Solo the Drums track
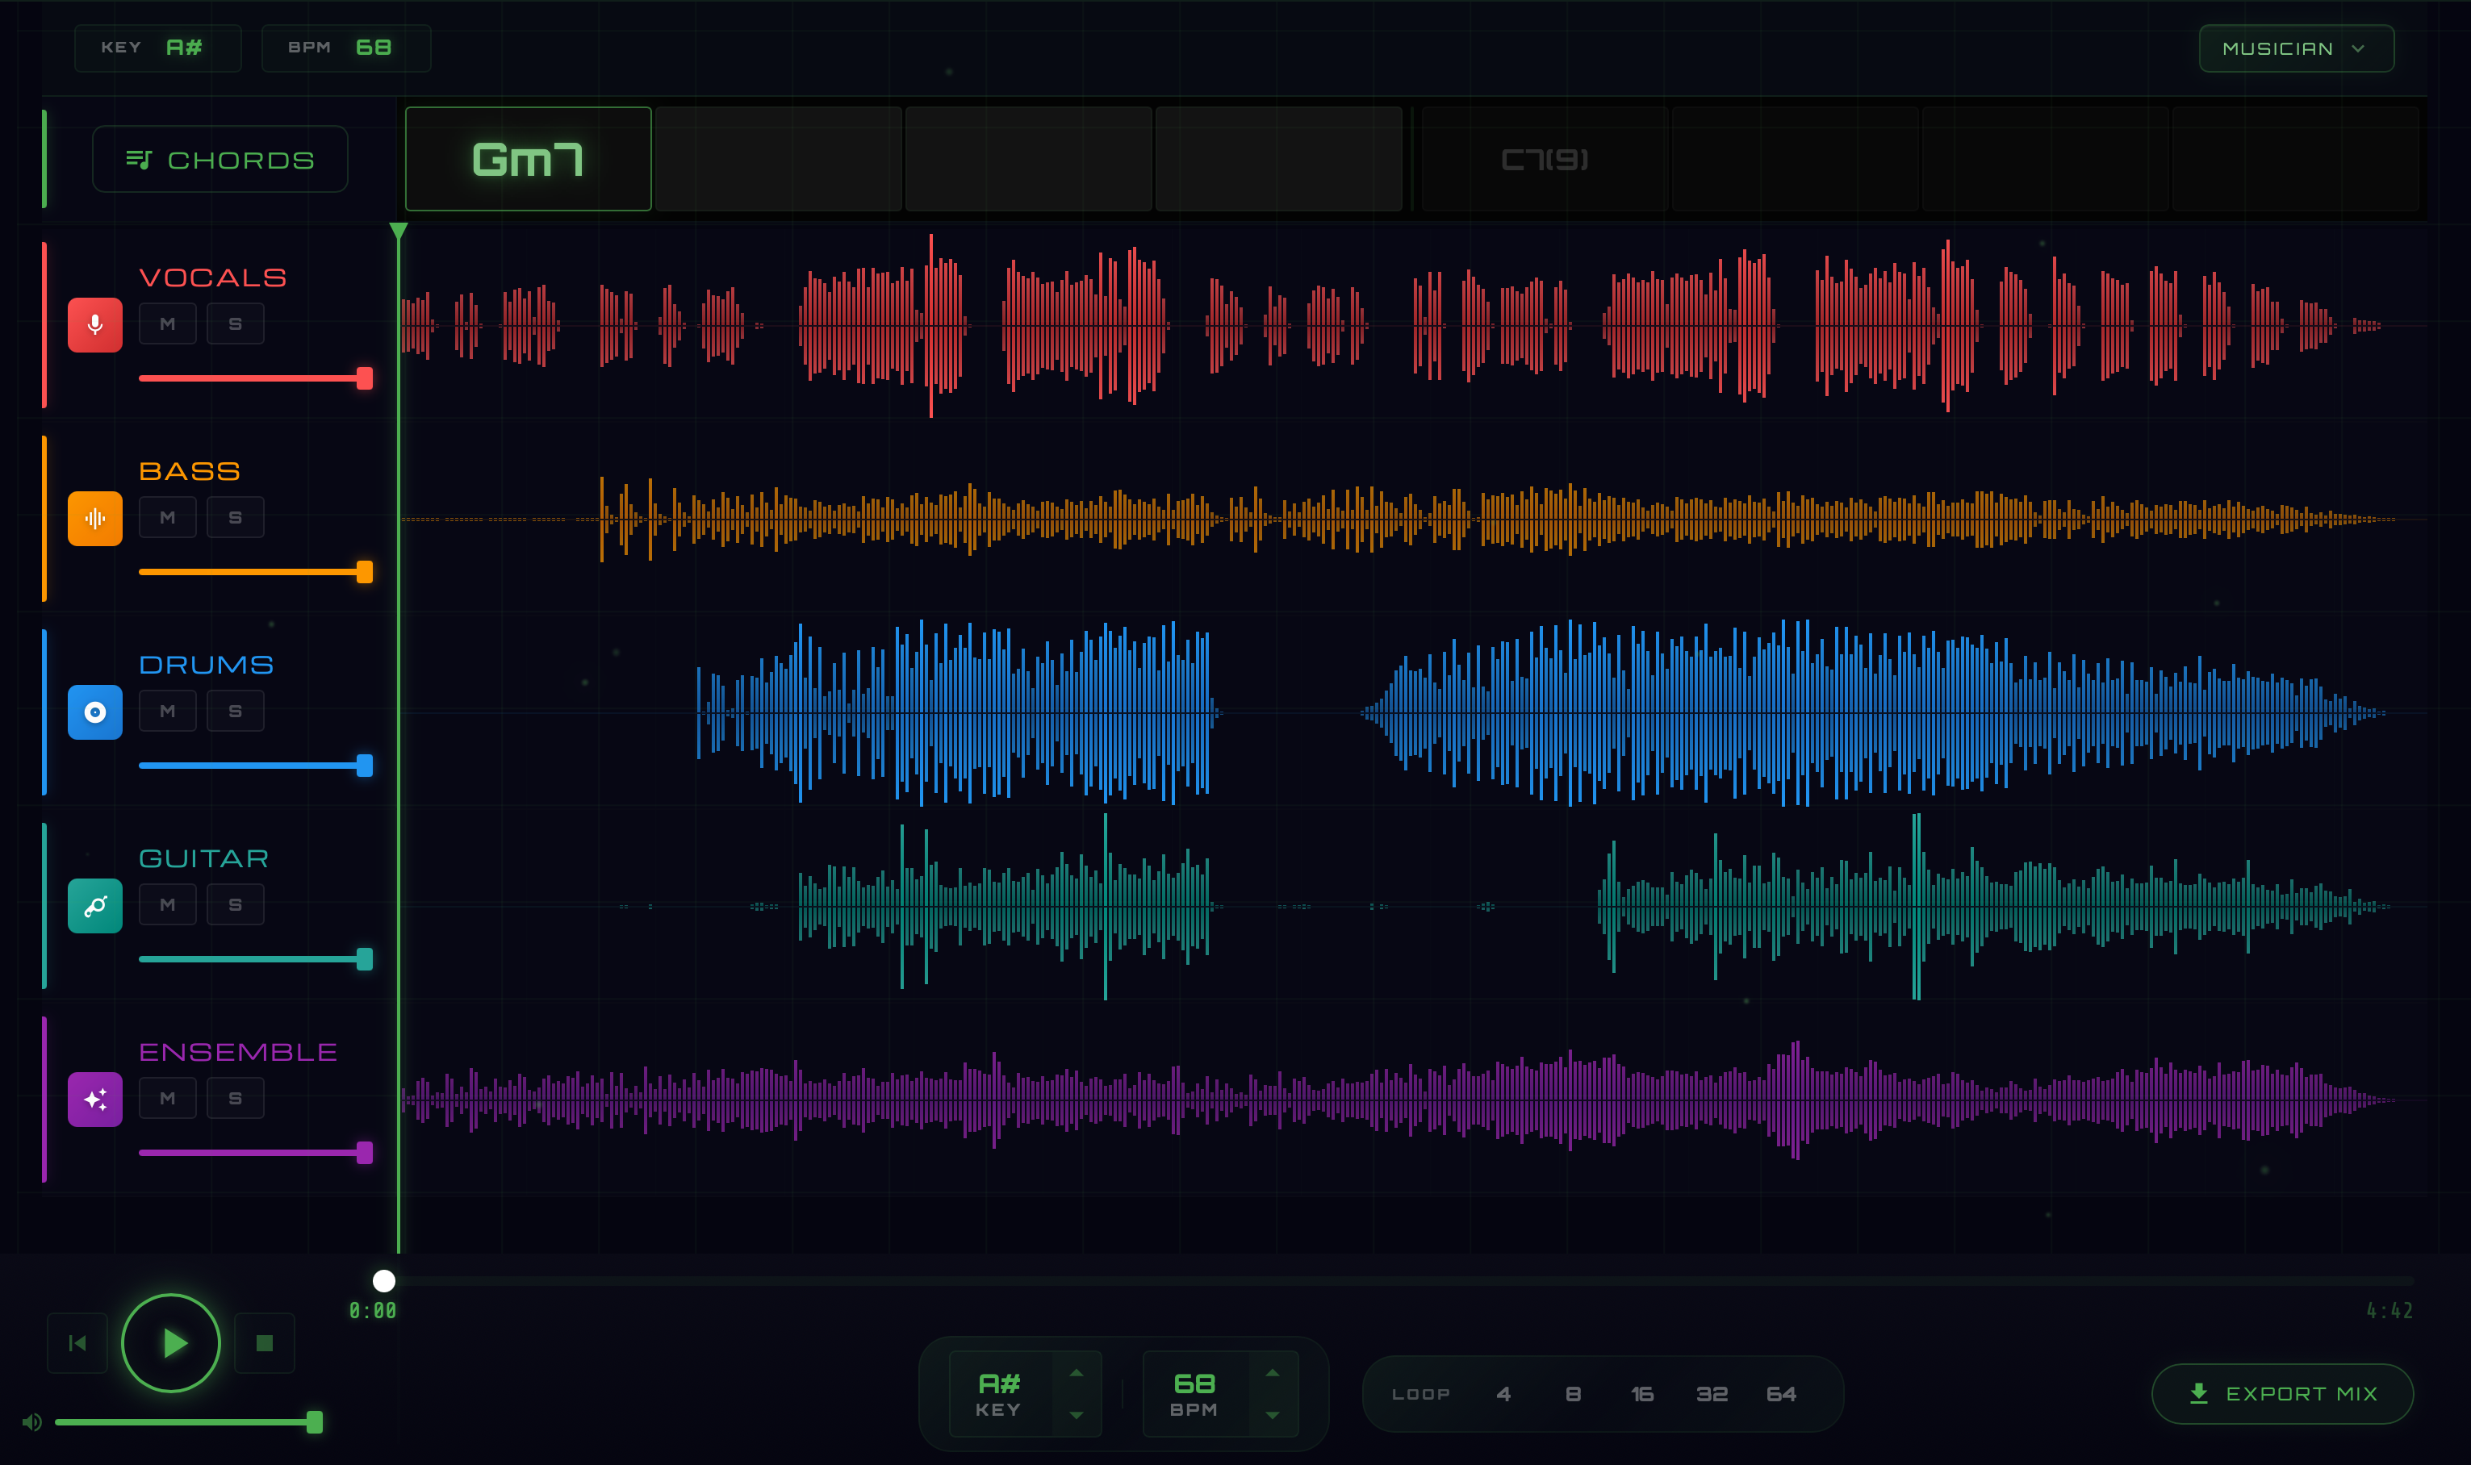 pyautogui.click(x=235, y=710)
